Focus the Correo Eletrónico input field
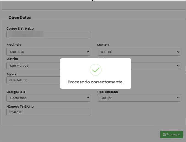 coord(48,34)
